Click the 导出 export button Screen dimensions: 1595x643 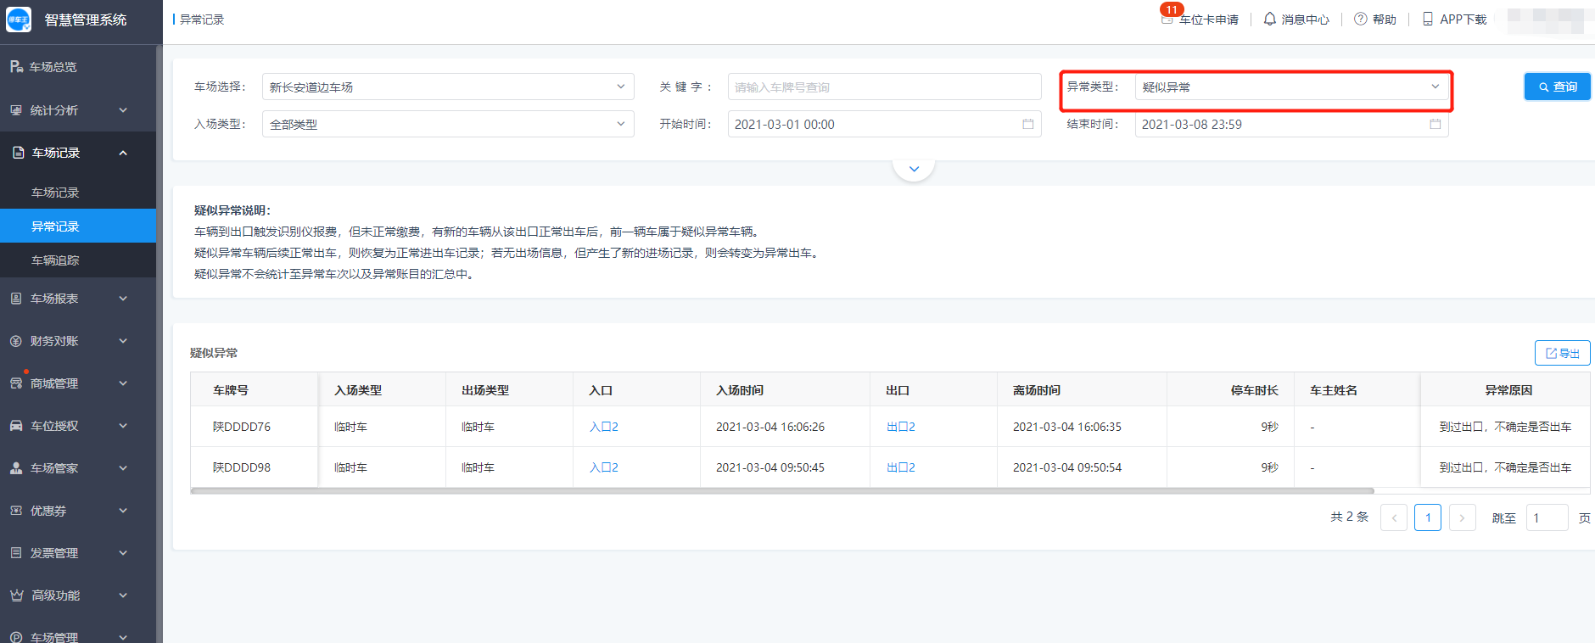(1562, 353)
